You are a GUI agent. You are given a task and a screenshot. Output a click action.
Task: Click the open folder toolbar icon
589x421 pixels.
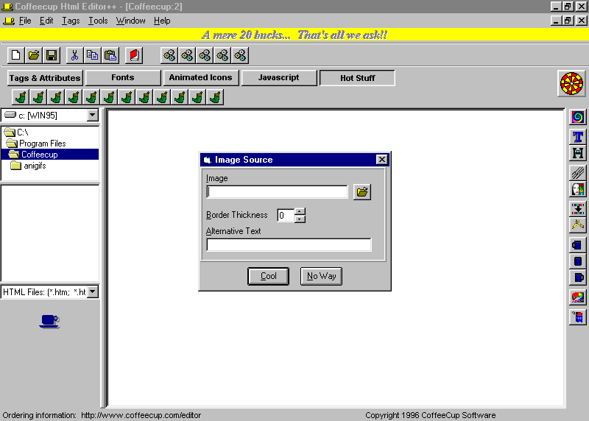[x=34, y=55]
